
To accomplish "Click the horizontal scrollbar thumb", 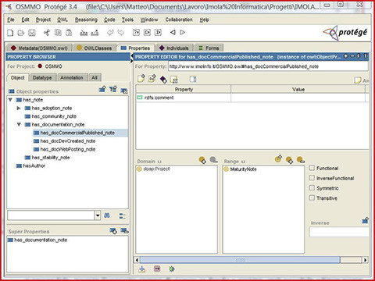I will [240, 260].
